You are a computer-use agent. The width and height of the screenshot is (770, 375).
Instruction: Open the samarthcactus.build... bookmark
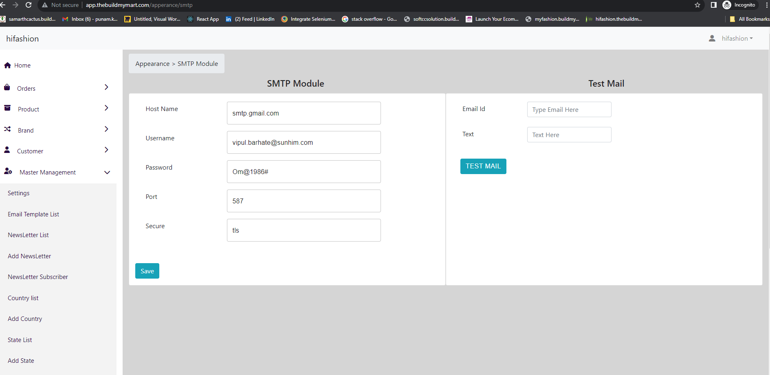(x=28, y=19)
